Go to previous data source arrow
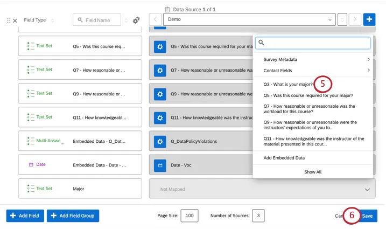Screen dimensions: 386x229 (x=156, y=19)
